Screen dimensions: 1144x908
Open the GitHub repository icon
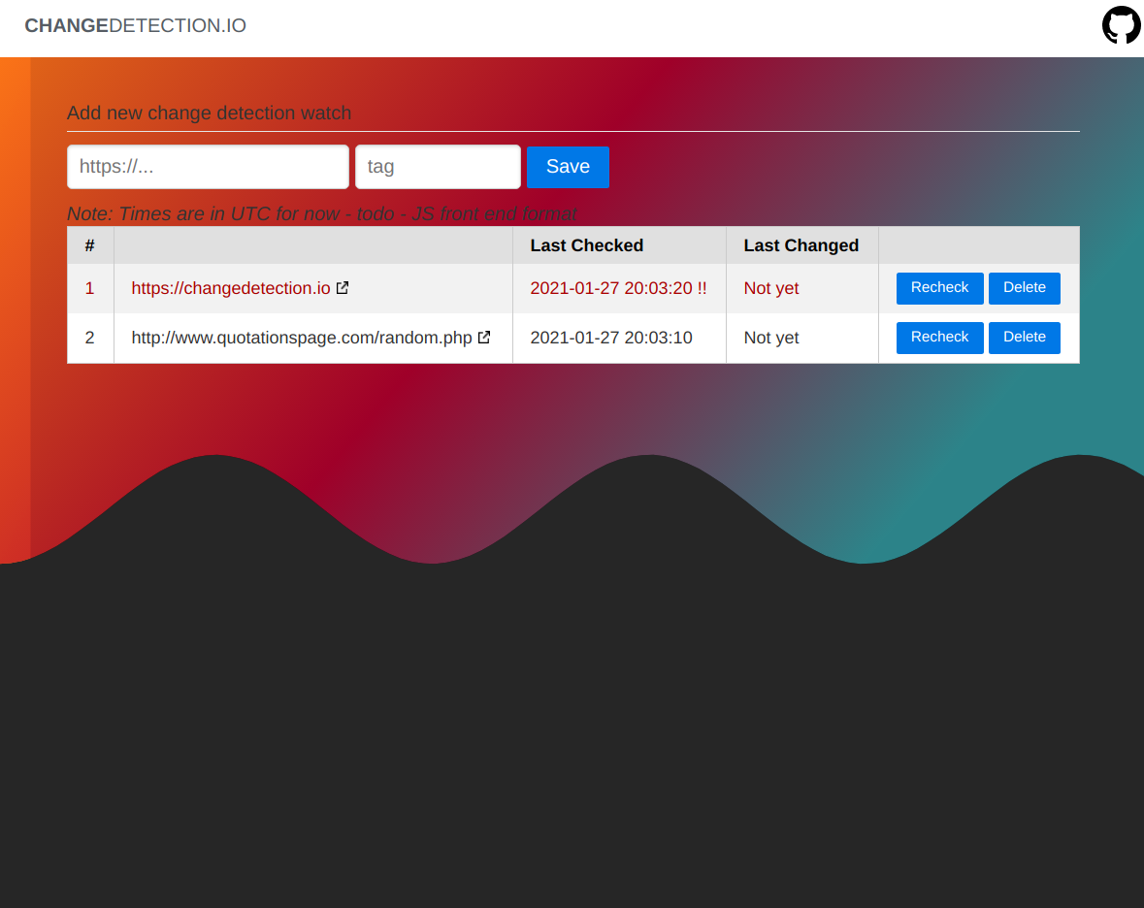(x=1121, y=25)
